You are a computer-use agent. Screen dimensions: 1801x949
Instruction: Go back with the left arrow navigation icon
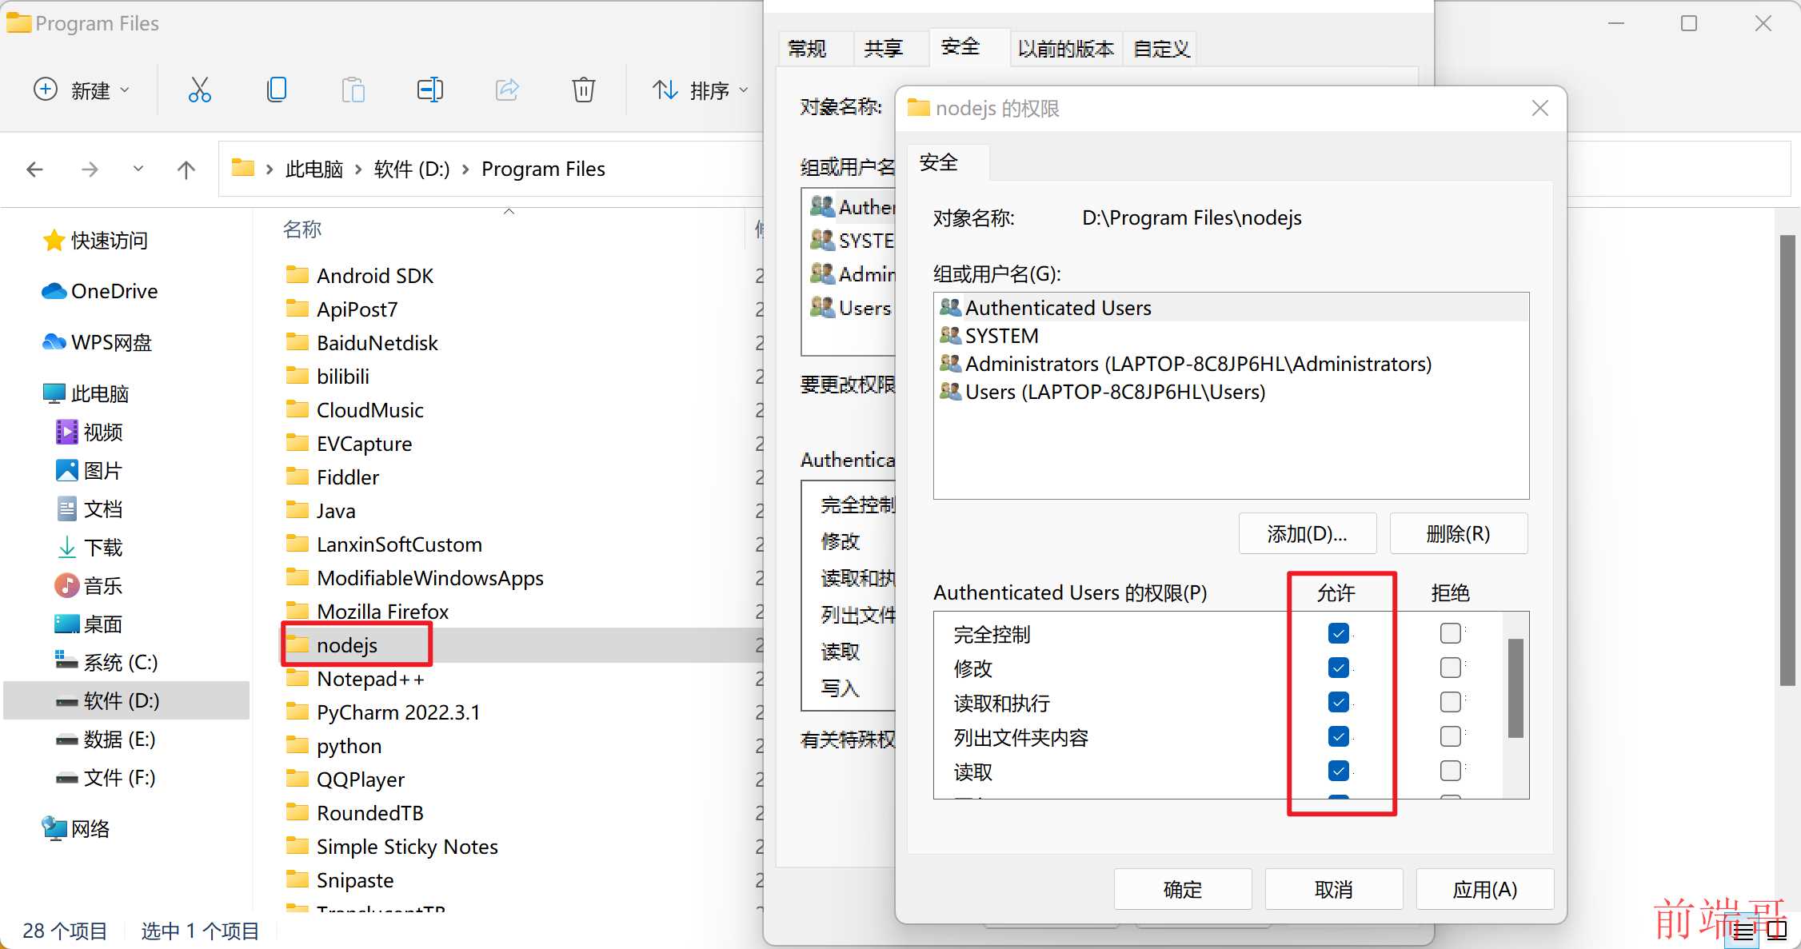tap(34, 169)
